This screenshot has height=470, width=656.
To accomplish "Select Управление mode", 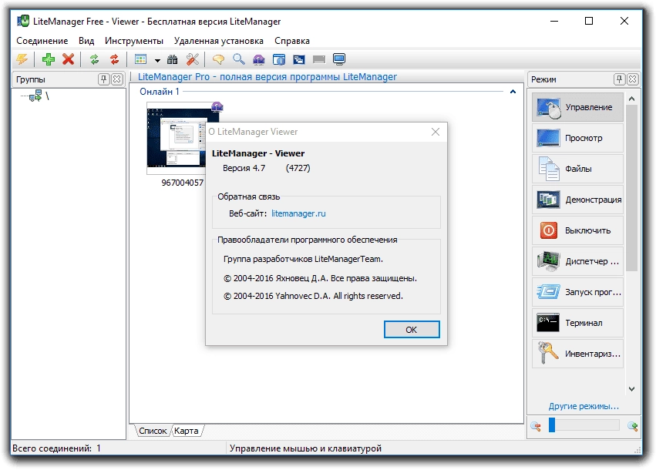I will [x=578, y=107].
